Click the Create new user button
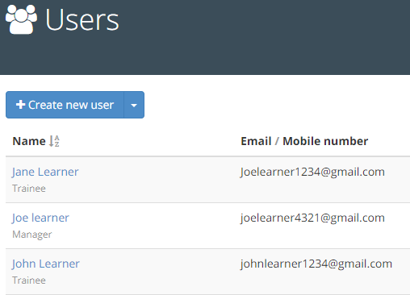410x295 pixels. pyautogui.click(x=65, y=105)
